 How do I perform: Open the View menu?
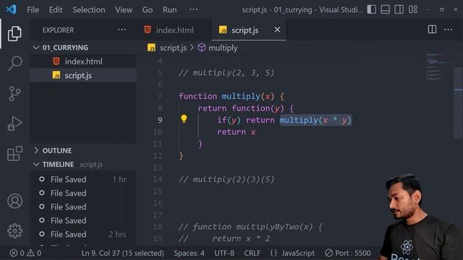[x=124, y=9]
